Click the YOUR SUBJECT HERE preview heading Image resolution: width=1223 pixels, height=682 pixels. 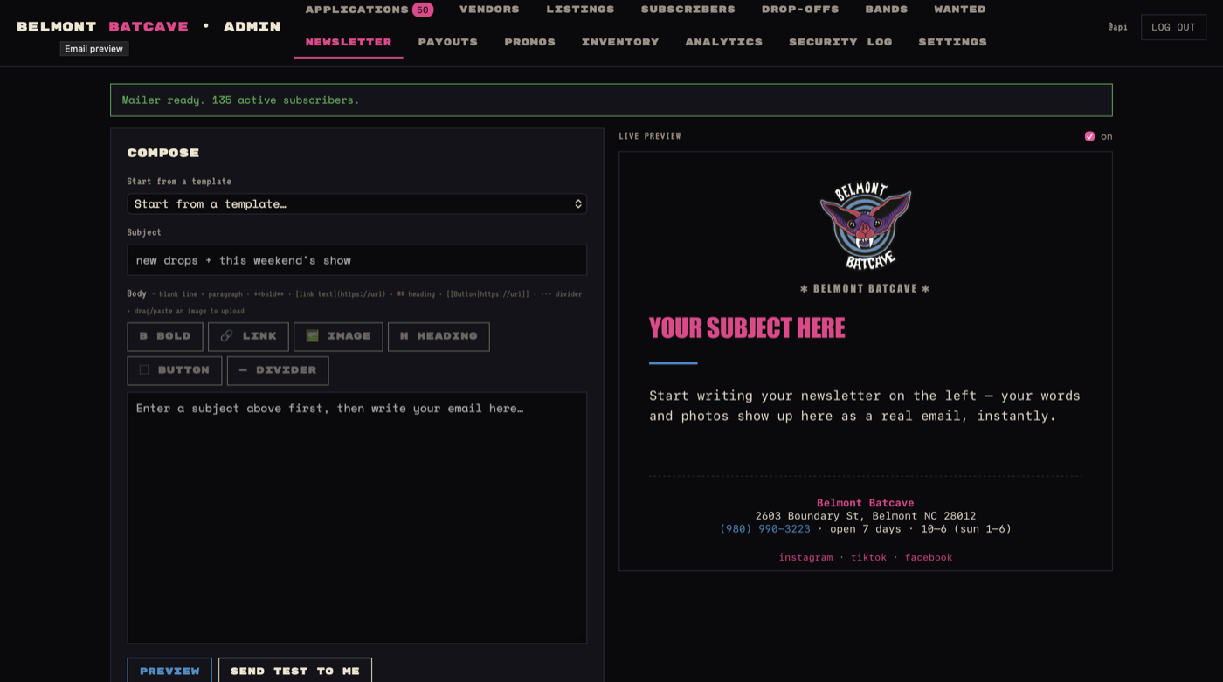tap(747, 328)
